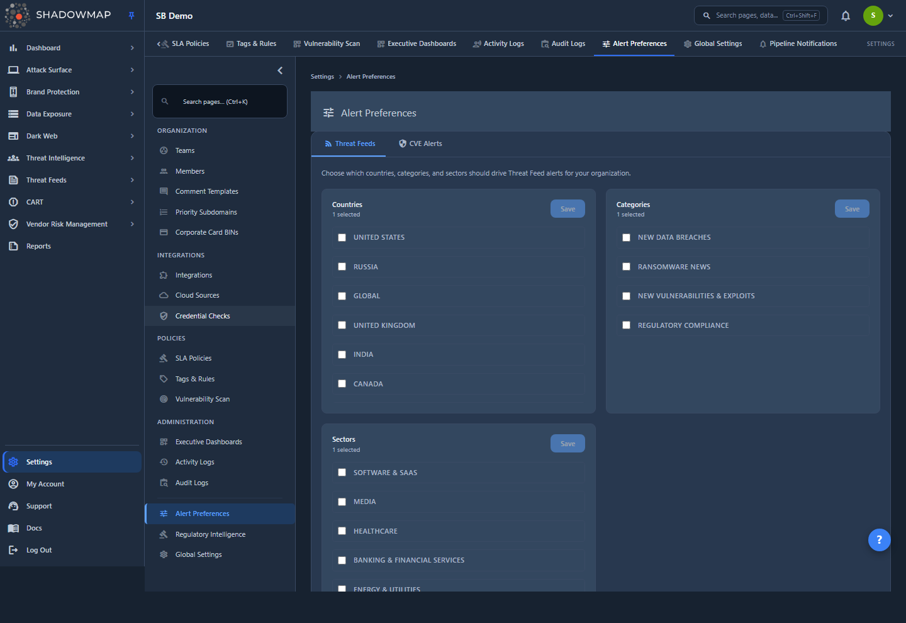Click the Credential Checks shield icon

pos(164,316)
